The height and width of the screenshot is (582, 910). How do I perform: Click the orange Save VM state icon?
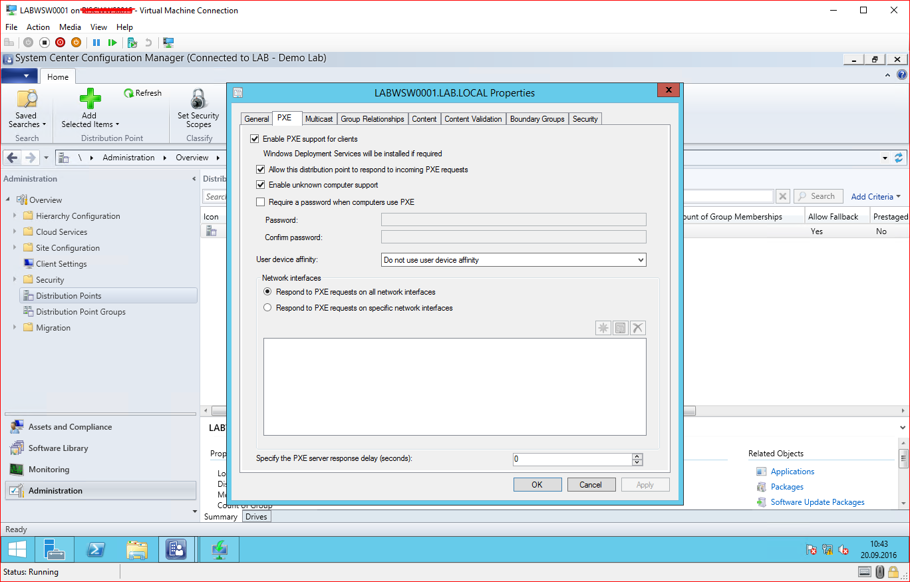click(x=76, y=43)
